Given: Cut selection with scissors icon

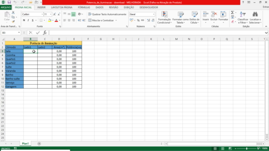Looking at the screenshot, I should pos(13,13).
